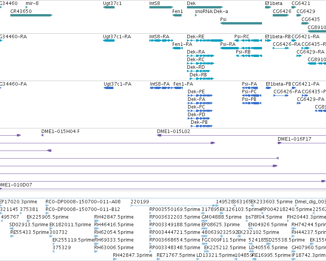This screenshot has width=326, height=261.
Task: Click the Psi-PB protein label
Action: click(249, 99)
